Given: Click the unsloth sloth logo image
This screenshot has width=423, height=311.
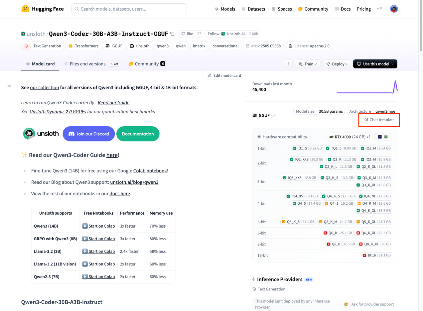Looking at the screenshot, I should [41, 134].
